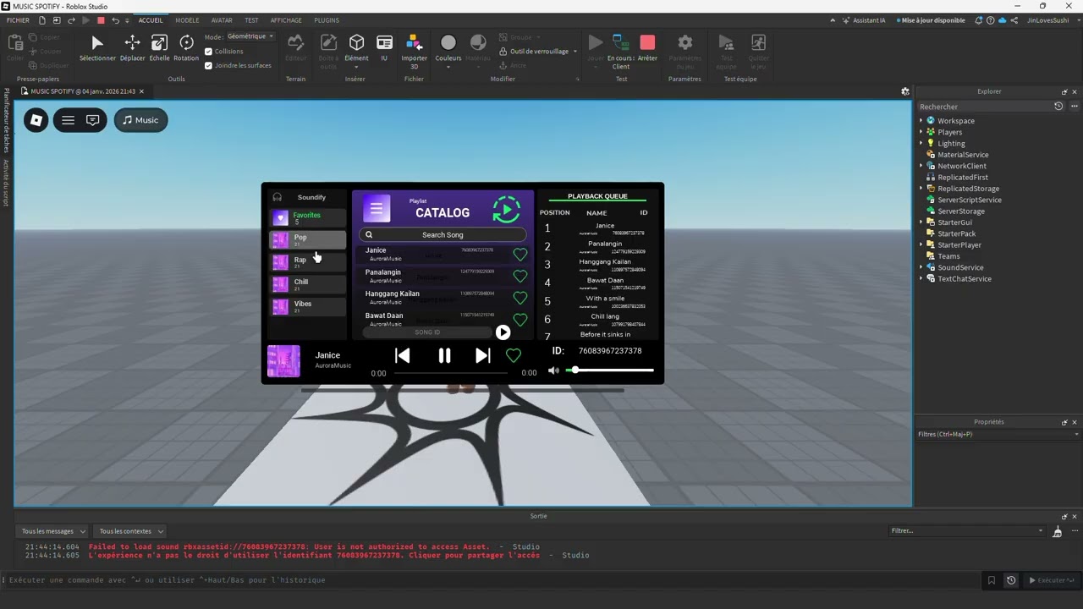
Task: Expand the StarterGui node
Action: pyautogui.click(x=921, y=222)
